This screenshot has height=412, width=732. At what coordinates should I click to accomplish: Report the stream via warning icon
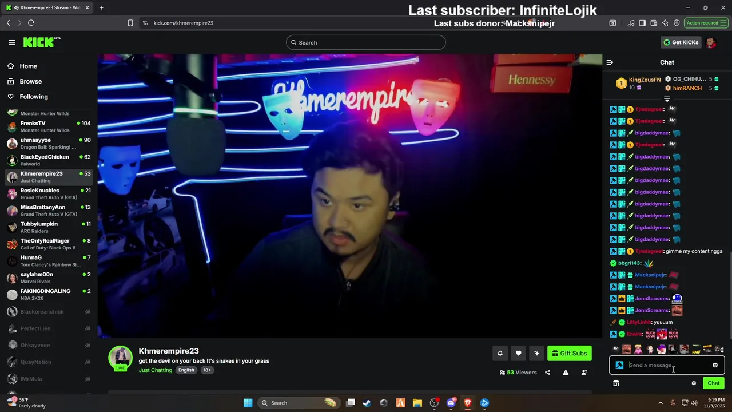tap(566, 373)
